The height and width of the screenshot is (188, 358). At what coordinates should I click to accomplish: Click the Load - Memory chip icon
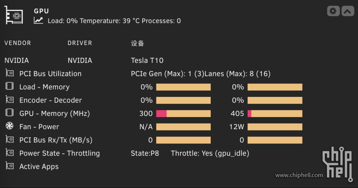click(9, 86)
